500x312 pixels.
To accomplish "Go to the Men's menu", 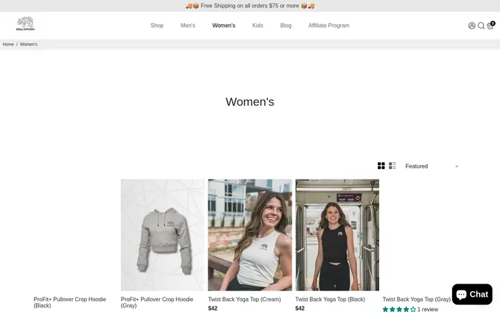I will point(187,26).
